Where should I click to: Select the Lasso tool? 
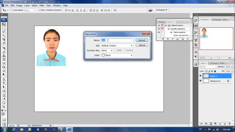[x=4, y=32]
